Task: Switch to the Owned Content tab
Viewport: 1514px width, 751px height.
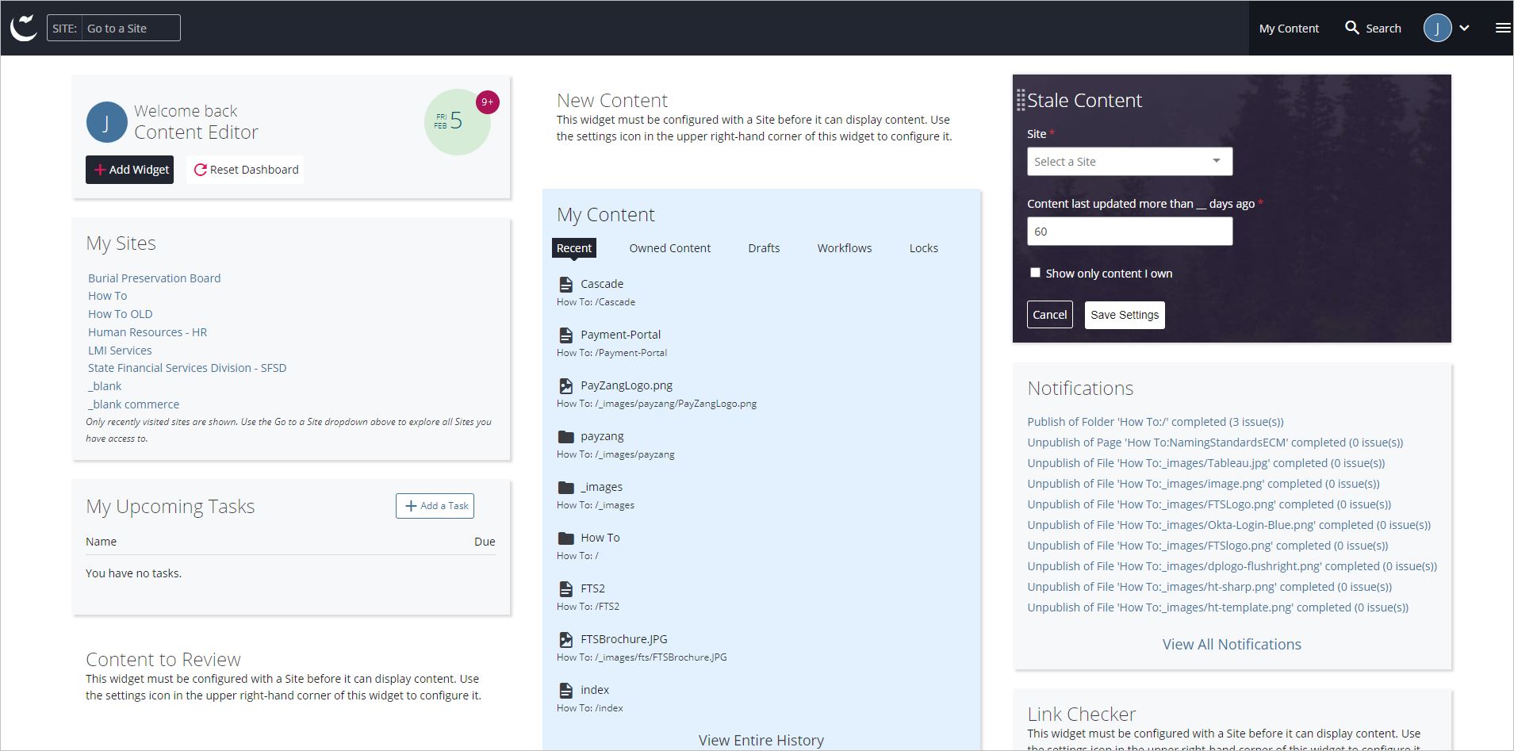Action: point(669,247)
